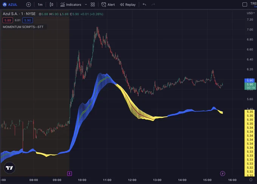Viewport: 257px width, 184px height.
Task: Create a new Alert
Action: pos(108,5)
